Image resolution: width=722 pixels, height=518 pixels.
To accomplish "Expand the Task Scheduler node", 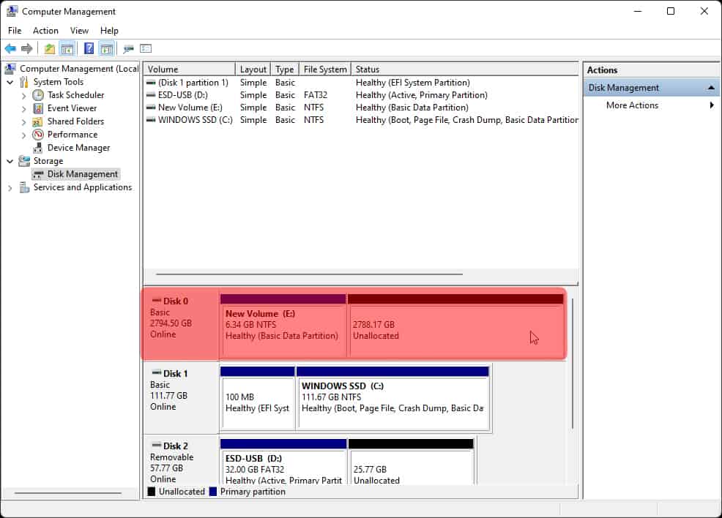I will pyautogui.click(x=24, y=96).
